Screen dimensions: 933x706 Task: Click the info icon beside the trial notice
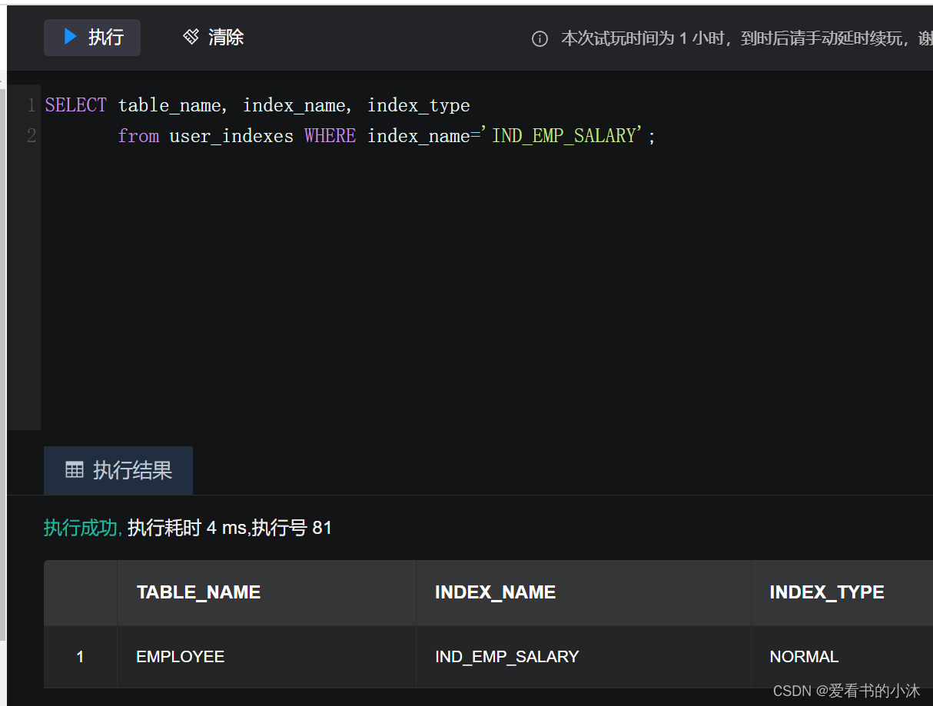(x=540, y=39)
